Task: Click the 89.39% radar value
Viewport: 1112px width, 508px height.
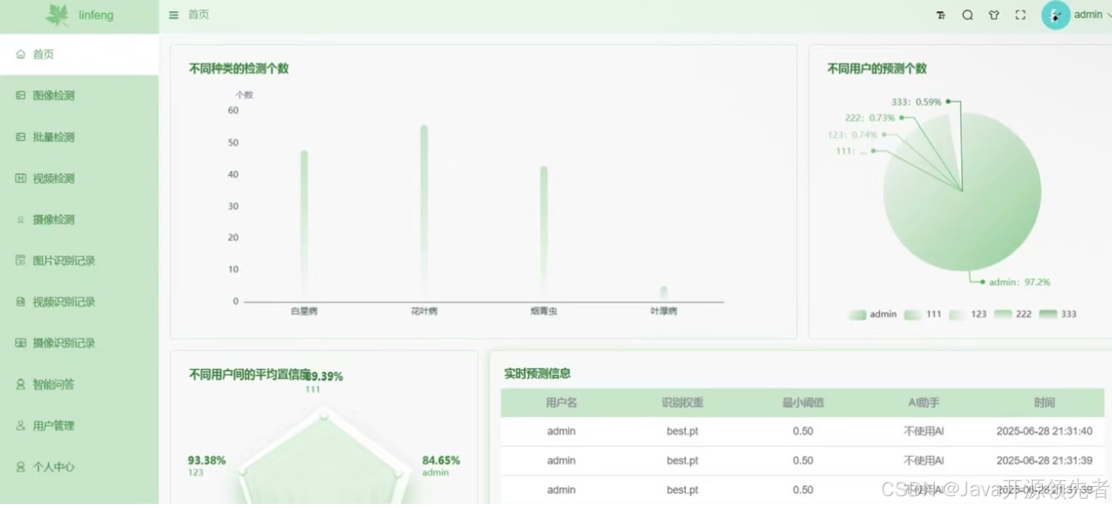Action: (324, 376)
